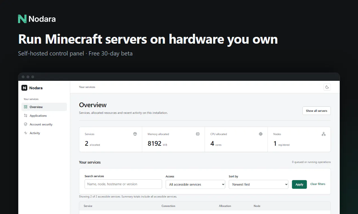Image resolution: width=358 pixels, height=214 pixels.
Task: Click the Your services section heading above filters
Action: point(90,162)
